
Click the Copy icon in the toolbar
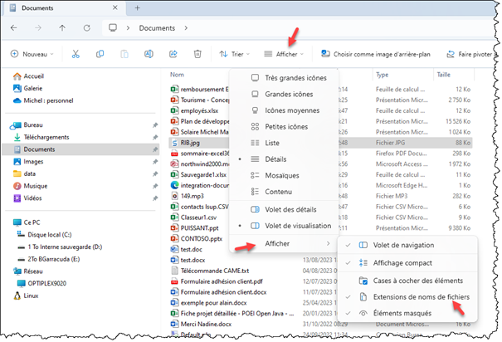point(100,54)
